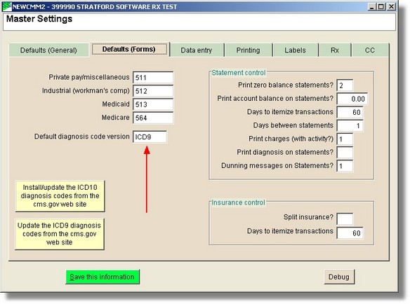This screenshot has height=304, width=410.
Task: Click the Days between statements label
Action: [x=293, y=125]
